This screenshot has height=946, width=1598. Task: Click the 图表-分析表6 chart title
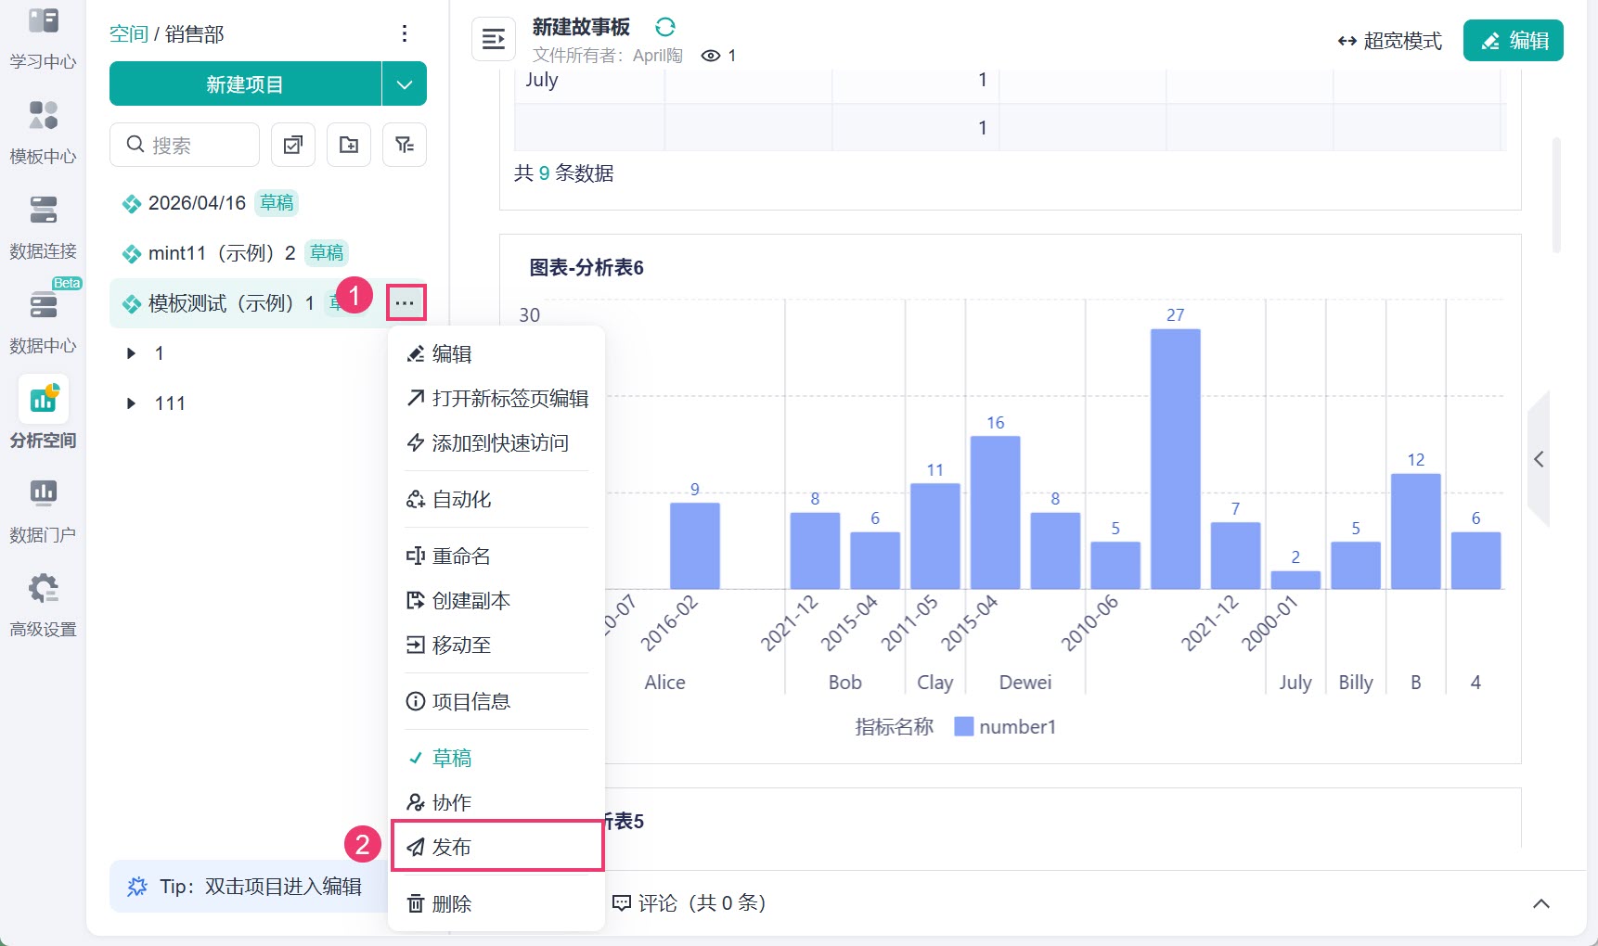[586, 268]
